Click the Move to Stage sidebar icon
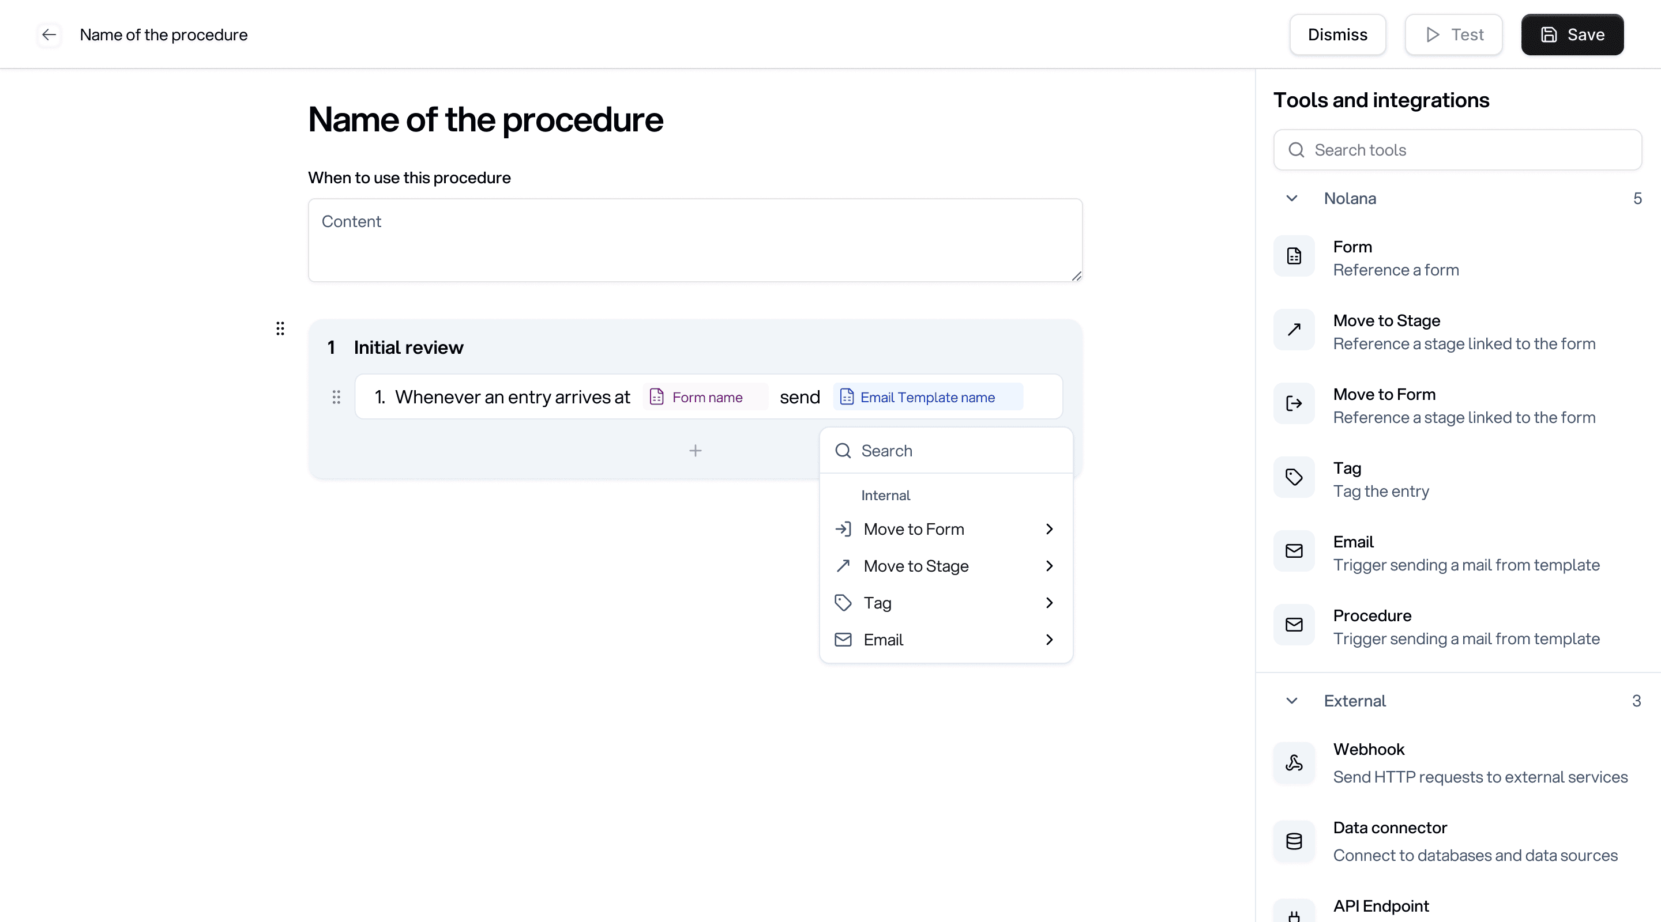1661x922 pixels. point(1294,330)
